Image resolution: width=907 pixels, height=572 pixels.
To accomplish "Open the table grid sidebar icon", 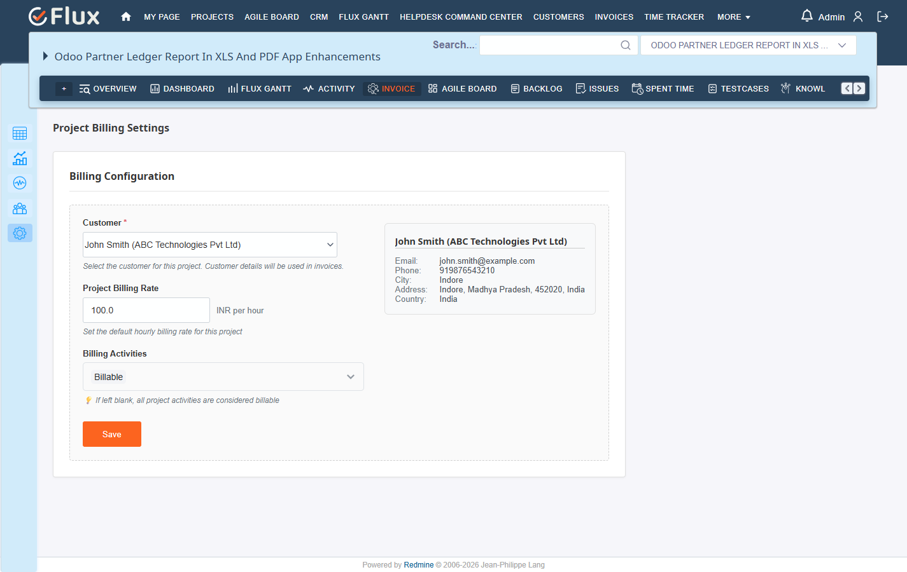I will click(x=20, y=133).
